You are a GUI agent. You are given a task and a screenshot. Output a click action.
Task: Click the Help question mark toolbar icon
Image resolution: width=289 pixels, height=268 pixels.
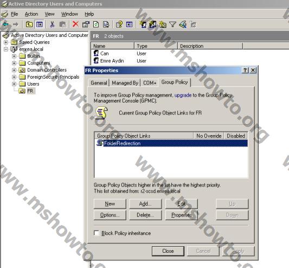coord(119,24)
